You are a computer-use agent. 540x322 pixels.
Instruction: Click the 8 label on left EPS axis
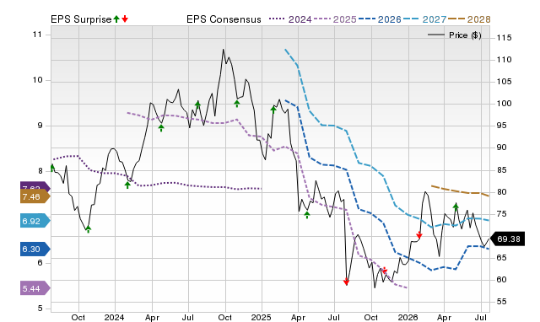(40, 171)
